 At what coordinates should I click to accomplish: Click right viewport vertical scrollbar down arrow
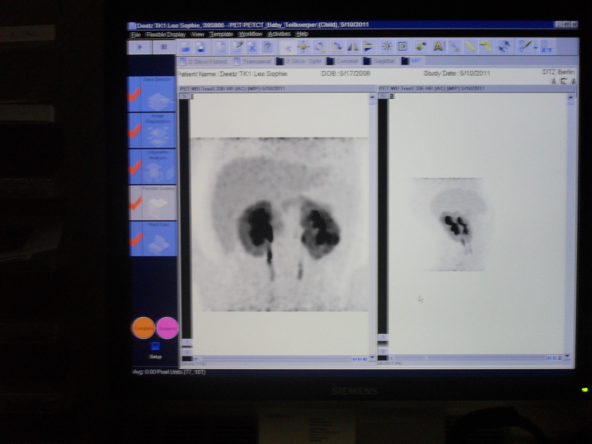[567, 357]
